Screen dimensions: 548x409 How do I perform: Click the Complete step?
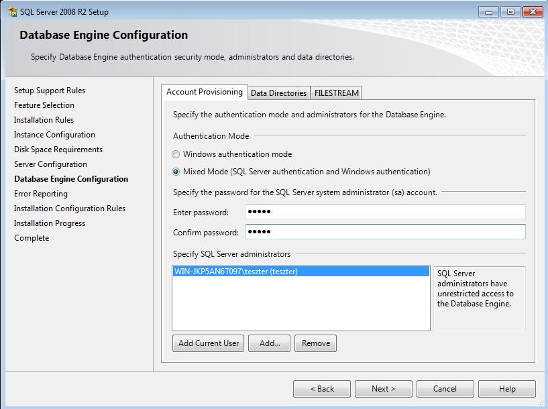(x=32, y=238)
